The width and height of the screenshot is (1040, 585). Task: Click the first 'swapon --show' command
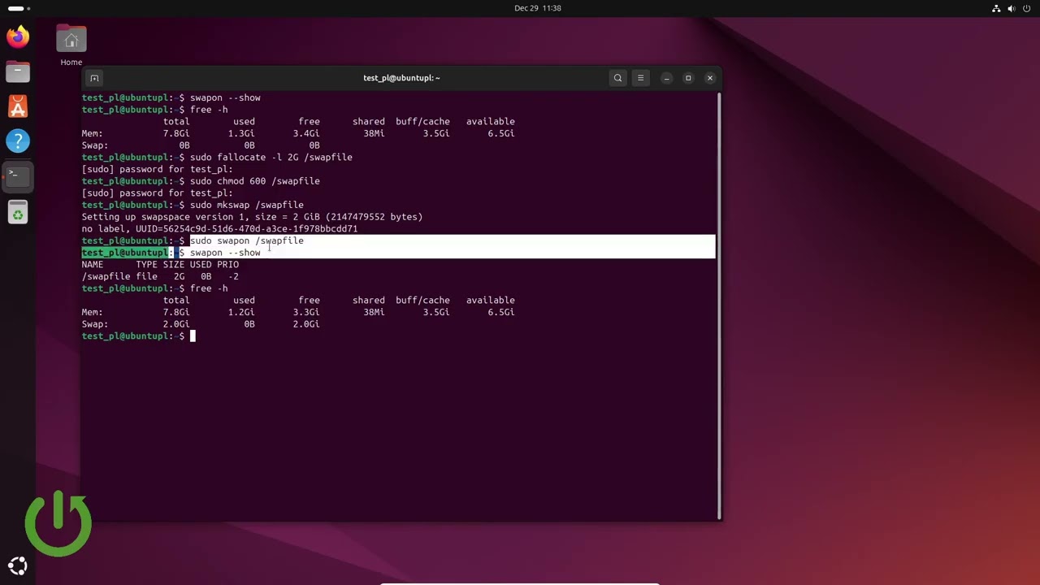pos(225,98)
